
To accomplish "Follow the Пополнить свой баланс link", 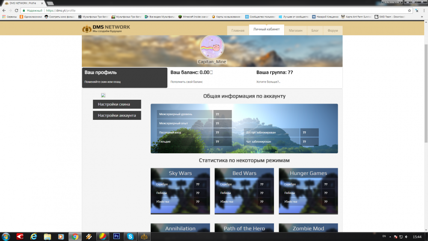I will coord(187,81).
